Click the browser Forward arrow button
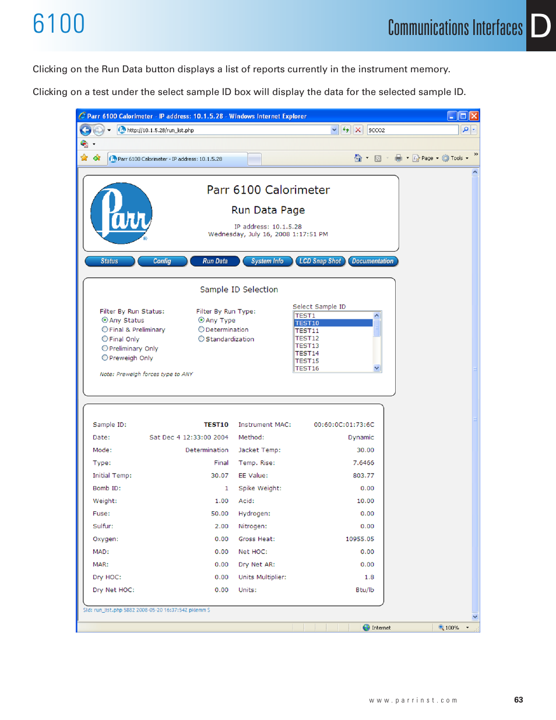 tap(99, 130)
